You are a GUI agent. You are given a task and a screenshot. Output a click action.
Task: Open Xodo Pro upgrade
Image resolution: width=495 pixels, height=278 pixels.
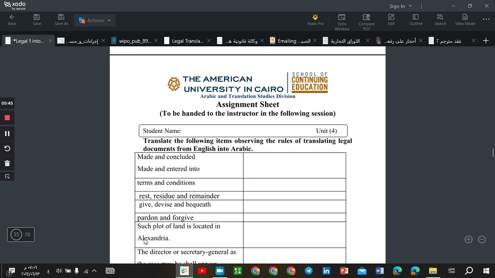pos(315,20)
